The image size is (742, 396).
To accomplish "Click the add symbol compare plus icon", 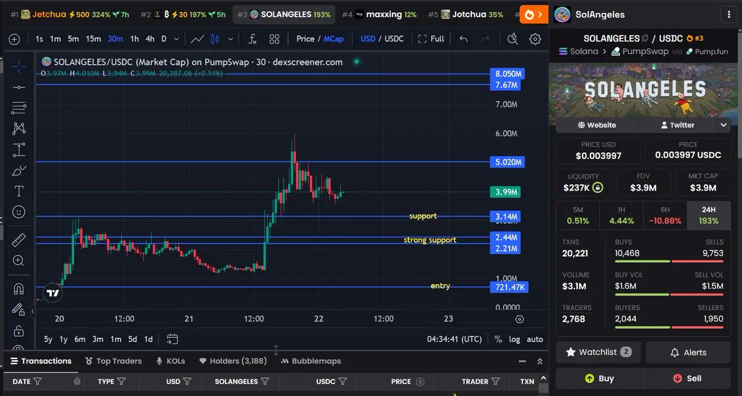I will (14, 39).
